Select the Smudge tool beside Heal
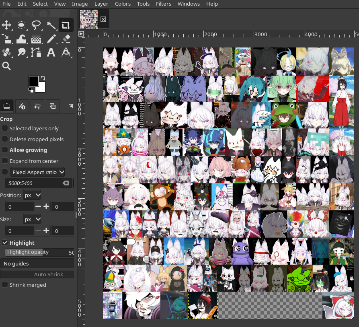 pos(21,52)
